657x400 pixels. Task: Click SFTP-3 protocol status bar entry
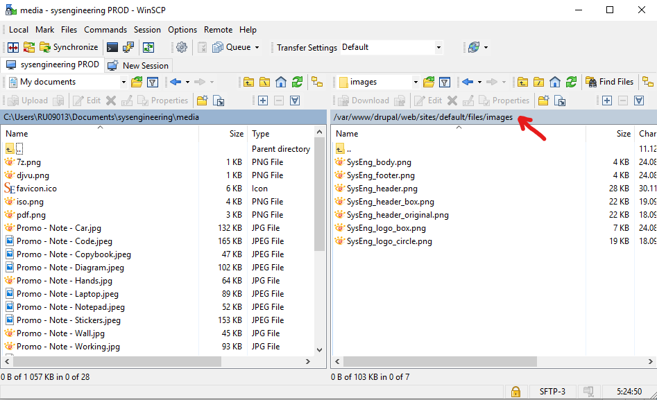click(552, 392)
